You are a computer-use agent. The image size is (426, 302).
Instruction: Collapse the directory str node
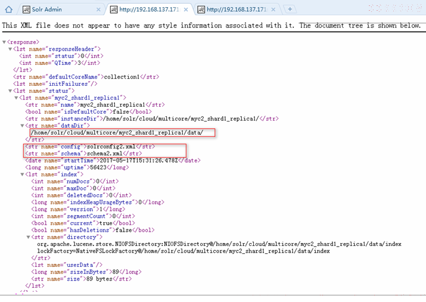coord(28,237)
